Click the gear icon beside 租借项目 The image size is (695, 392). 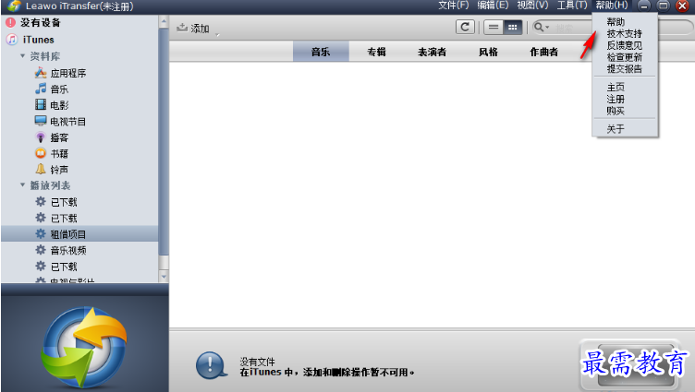pos(41,233)
